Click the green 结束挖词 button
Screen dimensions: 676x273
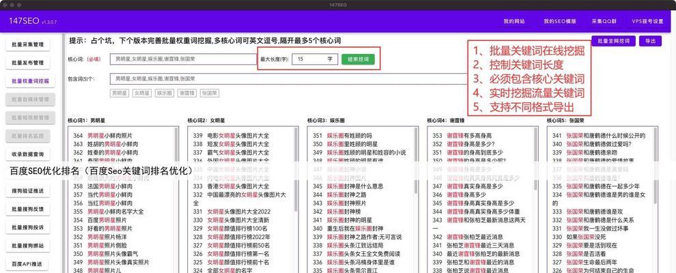[x=358, y=59]
